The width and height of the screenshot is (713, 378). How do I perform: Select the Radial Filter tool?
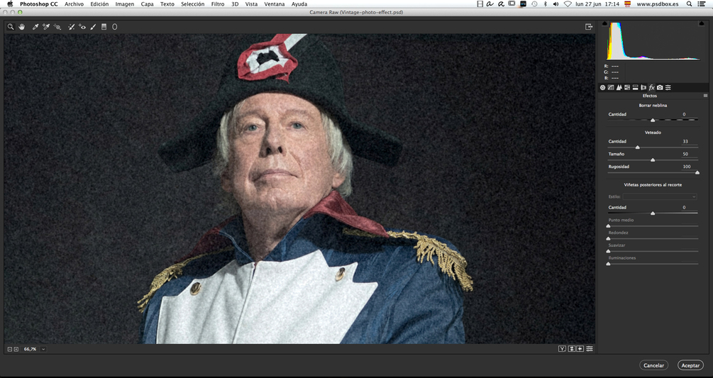tap(115, 27)
